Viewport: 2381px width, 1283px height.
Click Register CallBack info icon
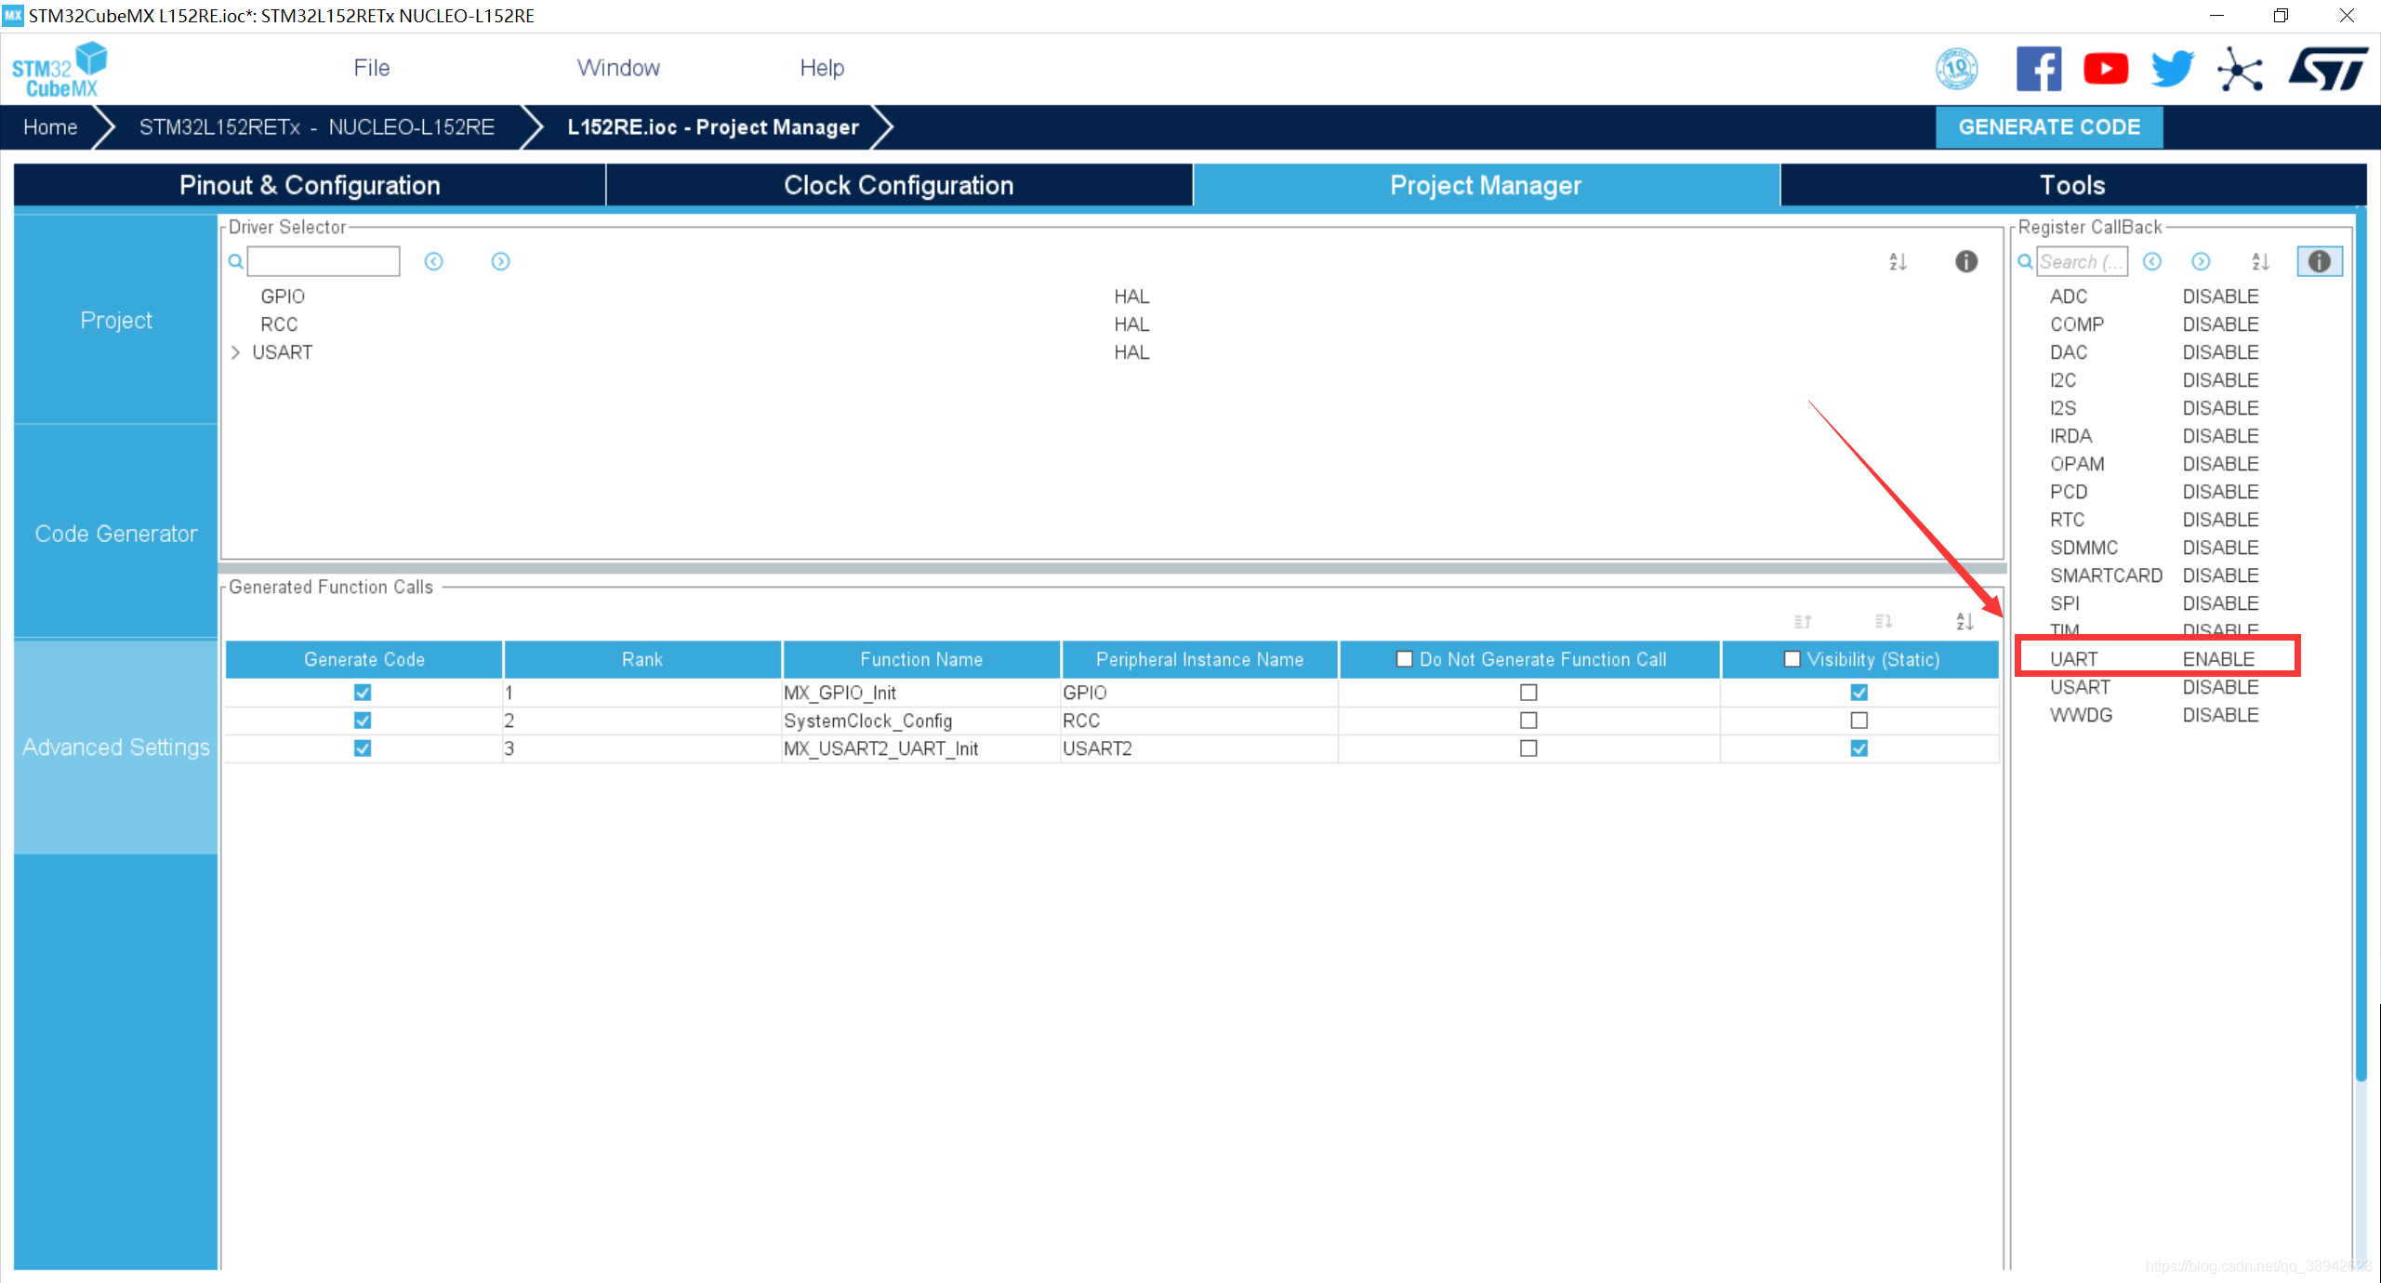(2319, 261)
